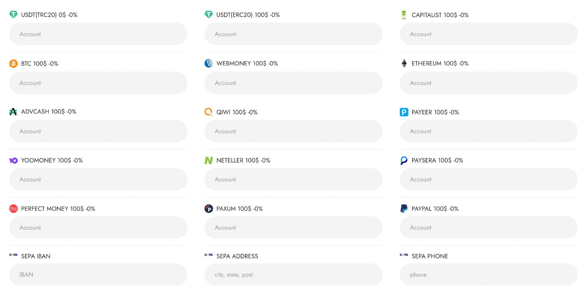This screenshot has width=586, height=294.
Task: Click the QIWI orange logo icon
Action: point(208,112)
